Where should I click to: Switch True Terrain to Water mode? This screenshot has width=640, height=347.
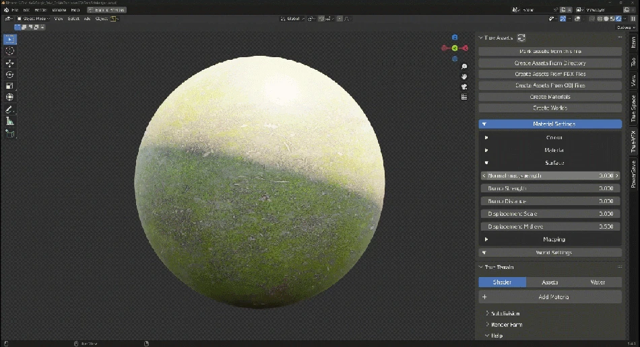point(598,282)
